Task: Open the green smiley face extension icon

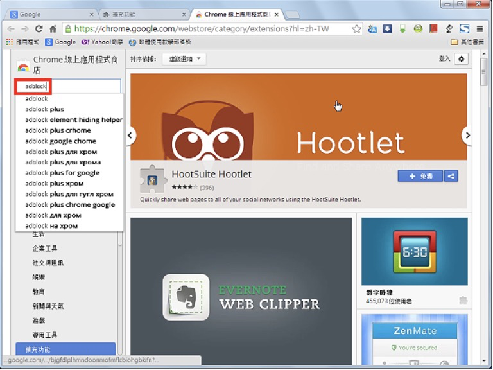Action: (418, 29)
